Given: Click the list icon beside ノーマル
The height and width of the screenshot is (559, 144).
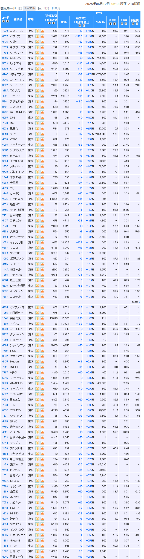Looking at the screenshot, I should (x=20, y=8).
